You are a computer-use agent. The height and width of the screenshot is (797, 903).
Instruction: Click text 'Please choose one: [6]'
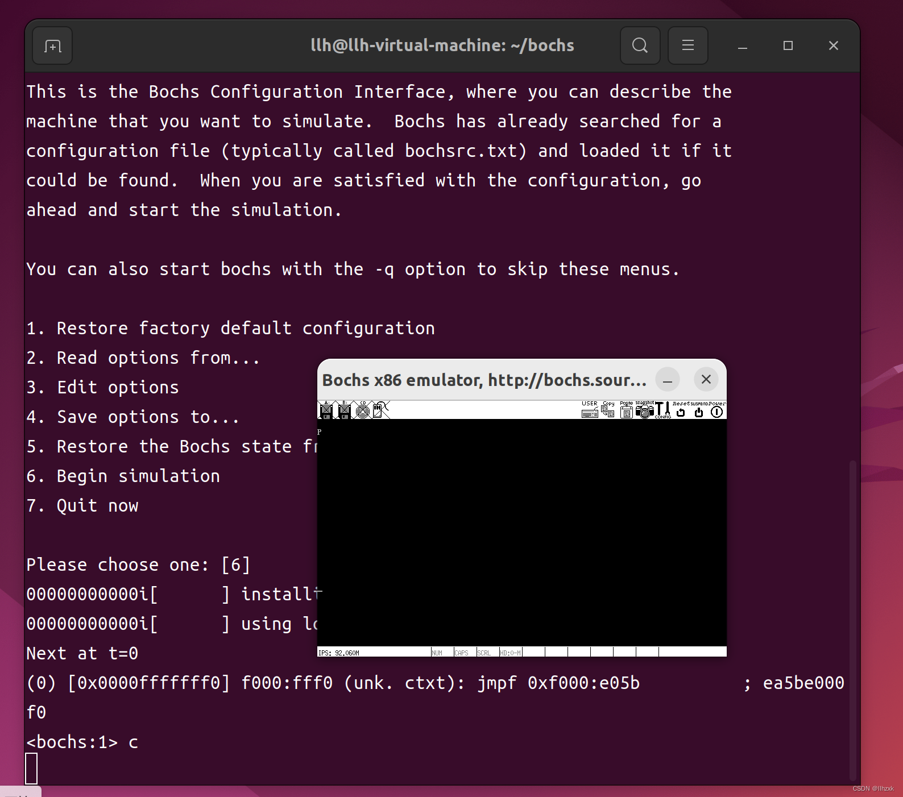138,564
